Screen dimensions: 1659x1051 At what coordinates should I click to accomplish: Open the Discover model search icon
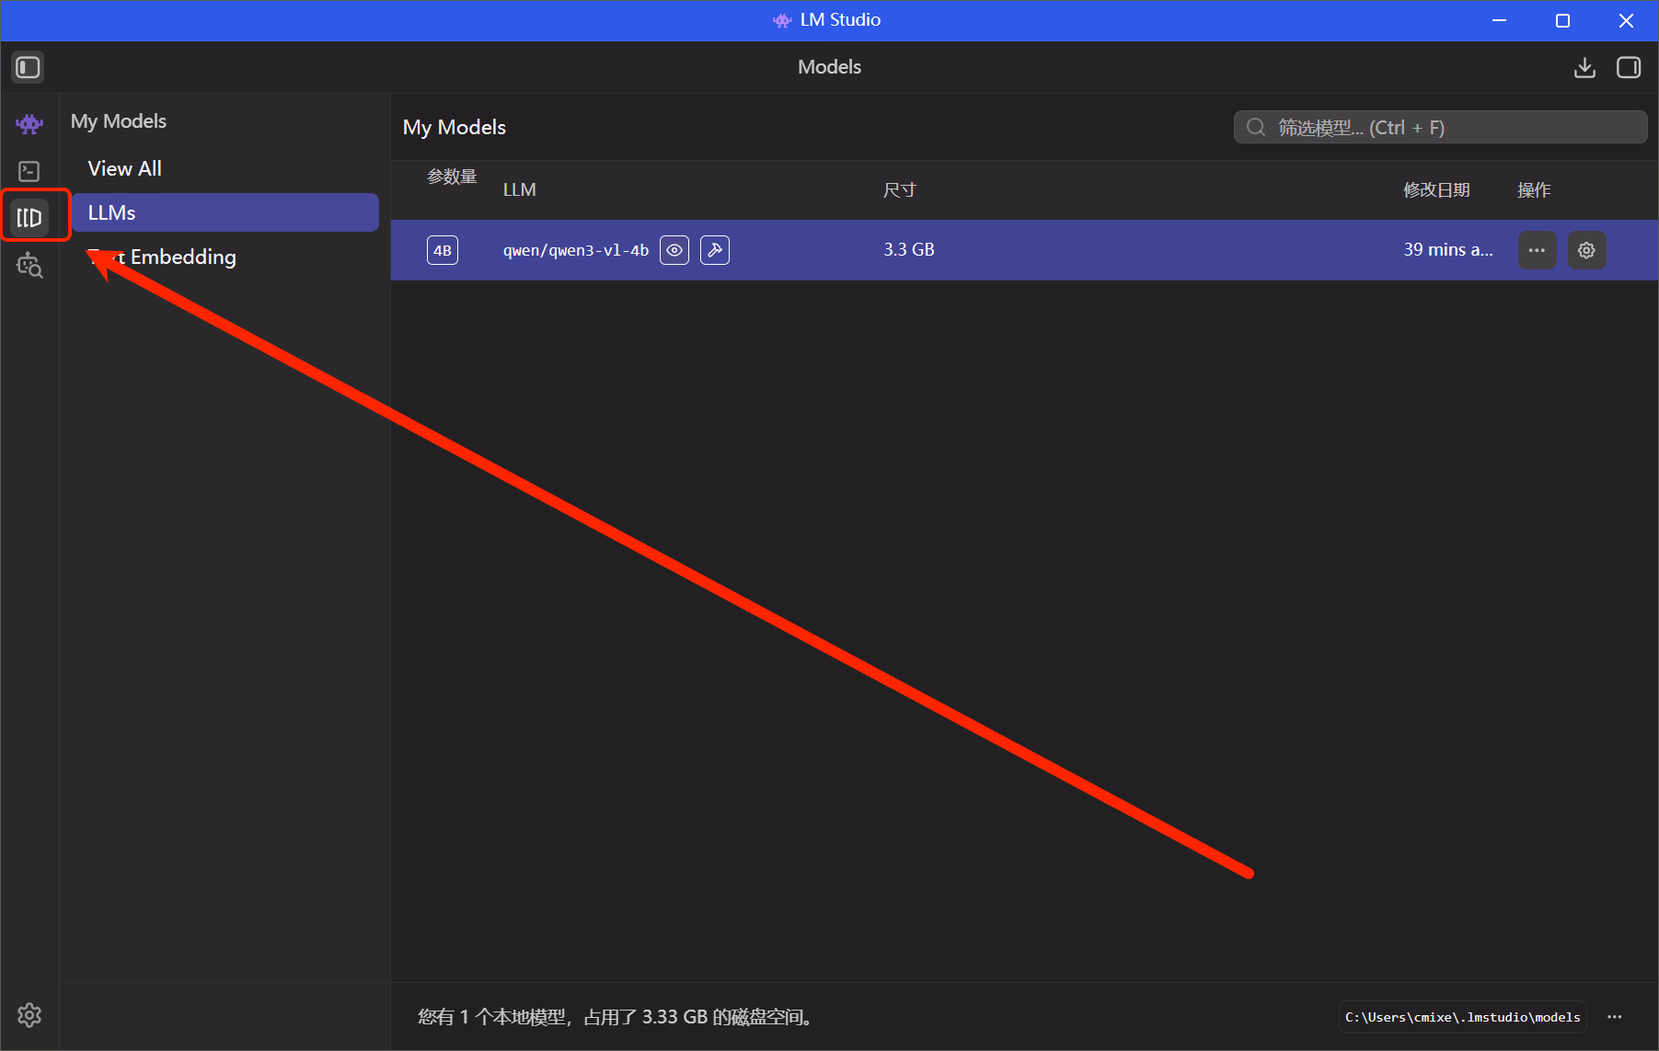tap(29, 266)
